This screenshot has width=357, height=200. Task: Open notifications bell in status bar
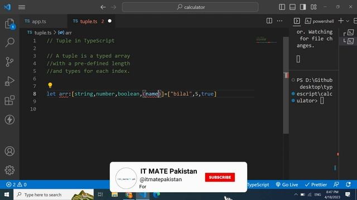coord(348,184)
